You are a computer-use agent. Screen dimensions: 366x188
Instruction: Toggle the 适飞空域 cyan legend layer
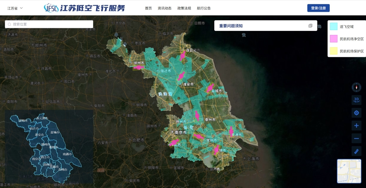coord(333,26)
